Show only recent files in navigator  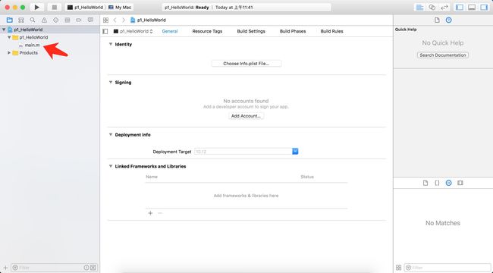[x=86, y=268]
